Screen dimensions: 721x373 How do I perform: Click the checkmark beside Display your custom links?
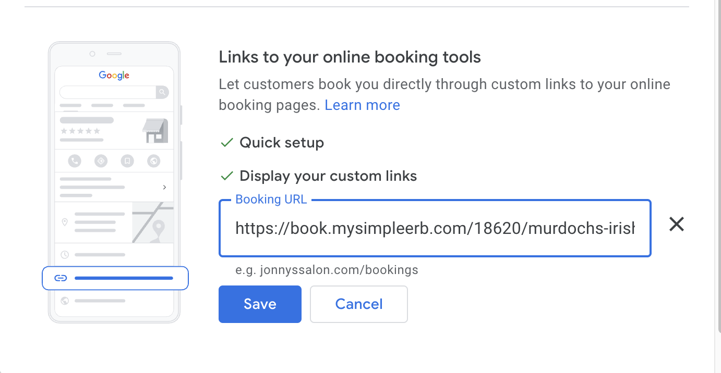tap(226, 176)
